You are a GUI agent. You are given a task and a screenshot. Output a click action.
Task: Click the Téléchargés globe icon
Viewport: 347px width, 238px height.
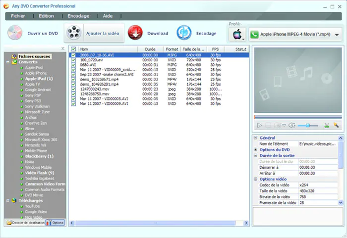click(x=14, y=200)
